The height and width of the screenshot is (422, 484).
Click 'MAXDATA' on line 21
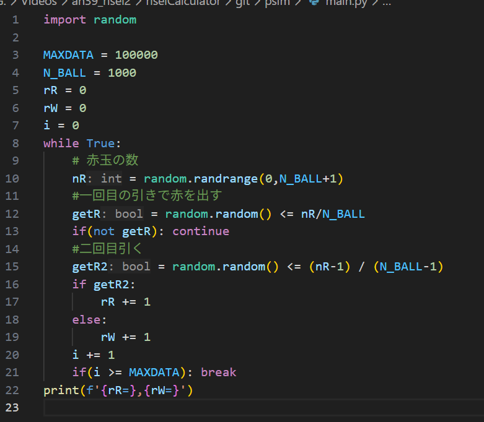click(x=154, y=372)
